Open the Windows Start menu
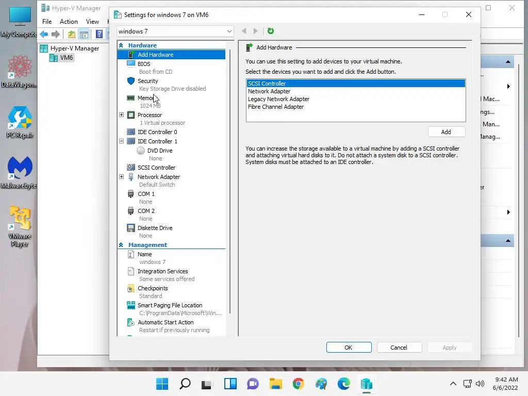This screenshot has height=396, width=528. (162, 384)
